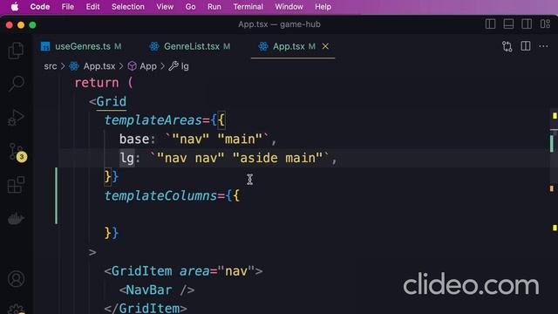
Task: Click the App symbol breadcrumb
Action: pyautogui.click(x=148, y=66)
